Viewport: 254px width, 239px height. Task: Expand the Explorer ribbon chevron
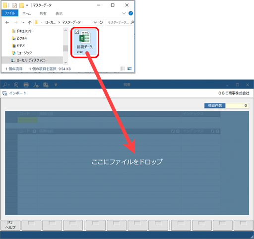tap(124, 13)
